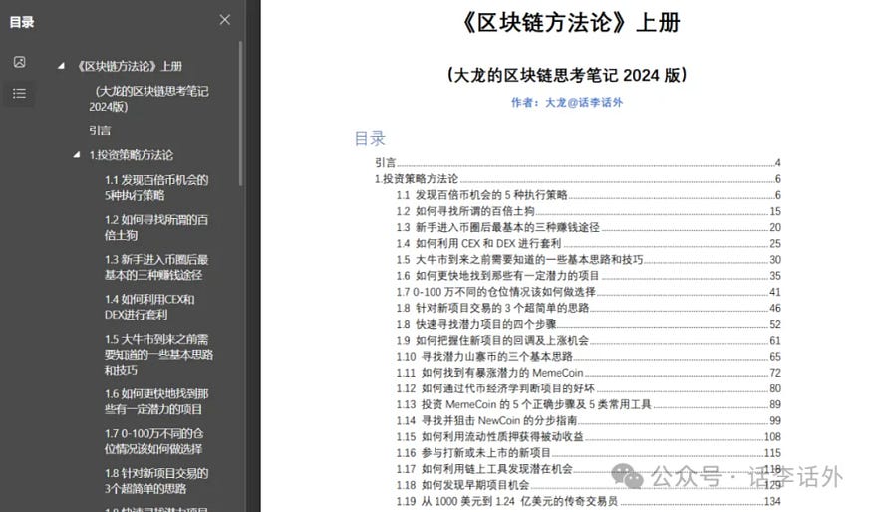
Task: Select the outline list icon
Action: (x=20, y=93)
